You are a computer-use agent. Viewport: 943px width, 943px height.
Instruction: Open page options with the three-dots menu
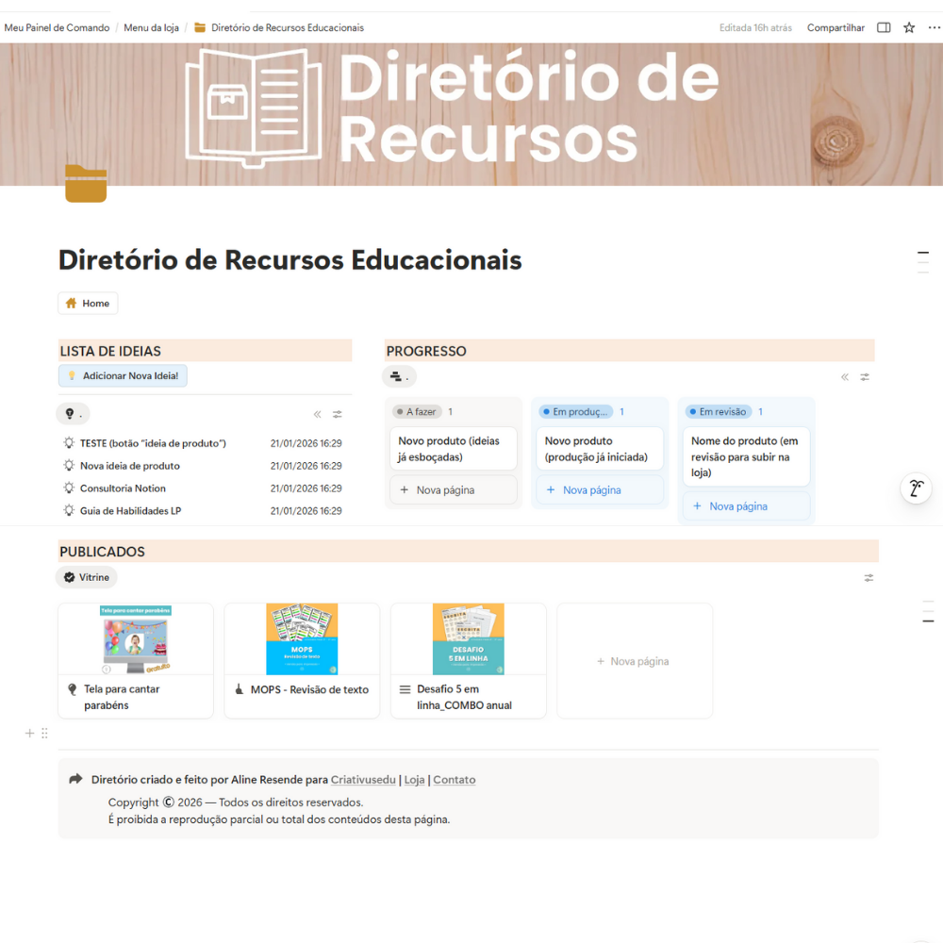[934, 27]
